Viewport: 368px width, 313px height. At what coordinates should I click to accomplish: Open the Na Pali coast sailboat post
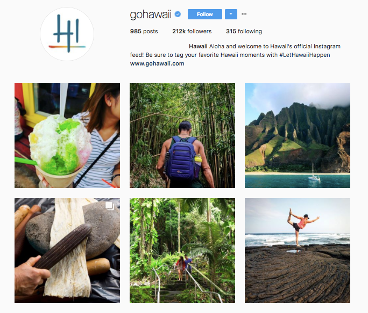point(298,135)
